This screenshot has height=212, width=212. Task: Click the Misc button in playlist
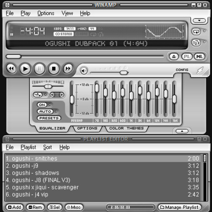coord(74,207)
